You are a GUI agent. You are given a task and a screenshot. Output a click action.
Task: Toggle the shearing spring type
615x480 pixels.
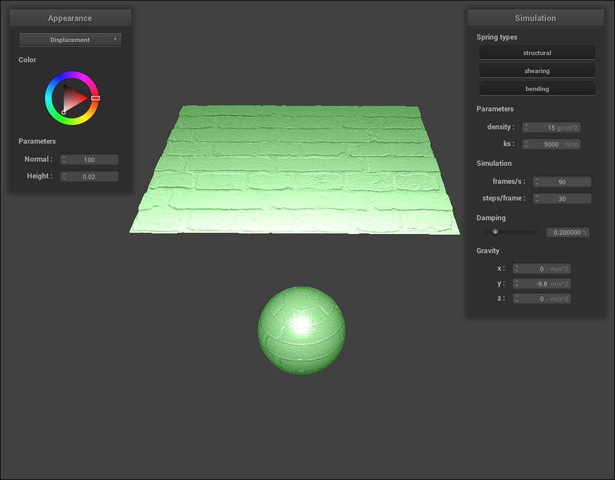537,71
